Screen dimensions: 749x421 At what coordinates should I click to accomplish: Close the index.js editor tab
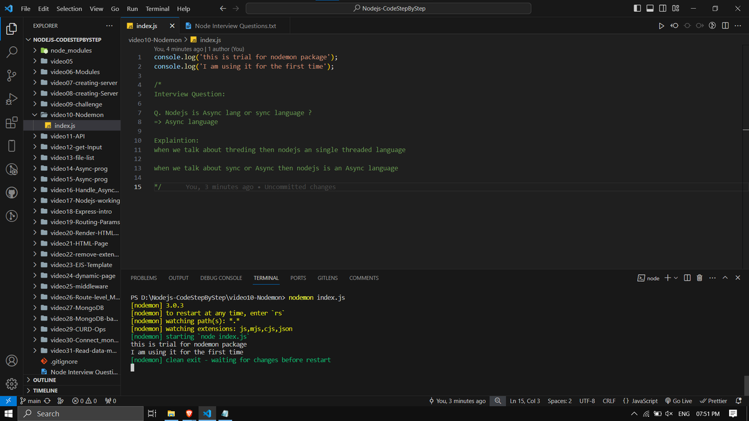172,26
